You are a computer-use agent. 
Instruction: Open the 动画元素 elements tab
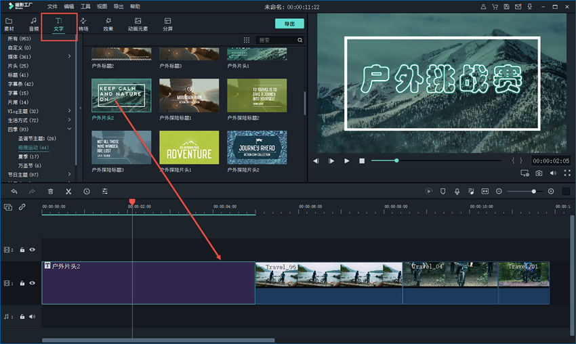(138, 24)
